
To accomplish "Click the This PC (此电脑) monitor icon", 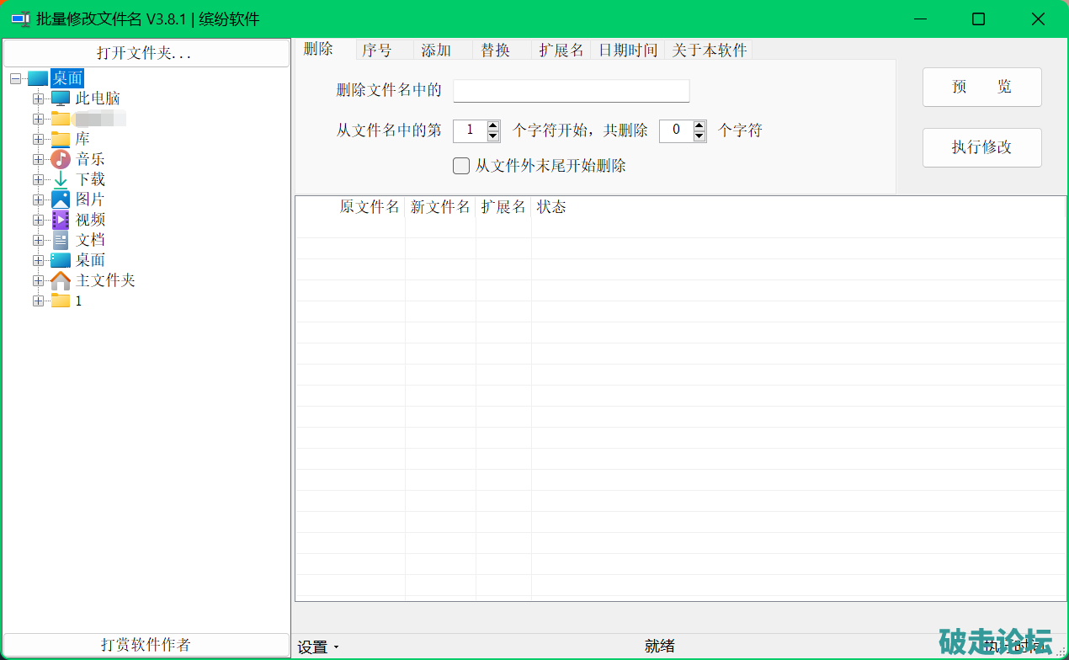I will pos(61,98).
